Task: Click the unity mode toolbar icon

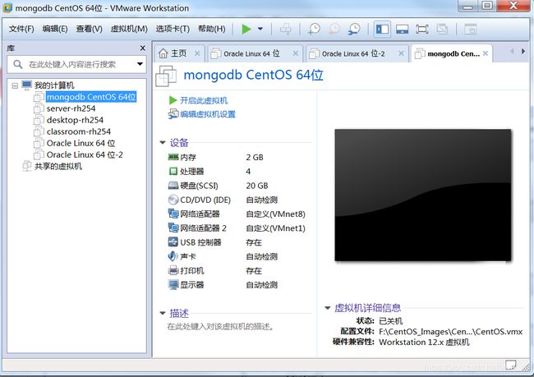Action: pyautogui.click(x=442, y=29)
